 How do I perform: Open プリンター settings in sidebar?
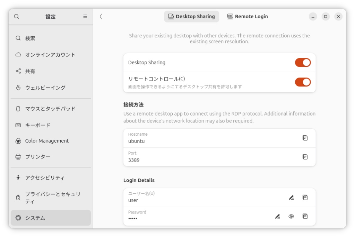tap(38, 157)
